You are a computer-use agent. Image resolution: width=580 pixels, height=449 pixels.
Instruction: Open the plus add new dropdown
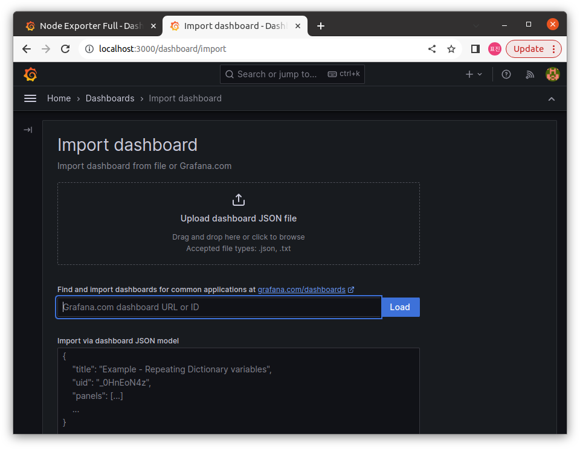pyautogui.click(x=474, y=74)
